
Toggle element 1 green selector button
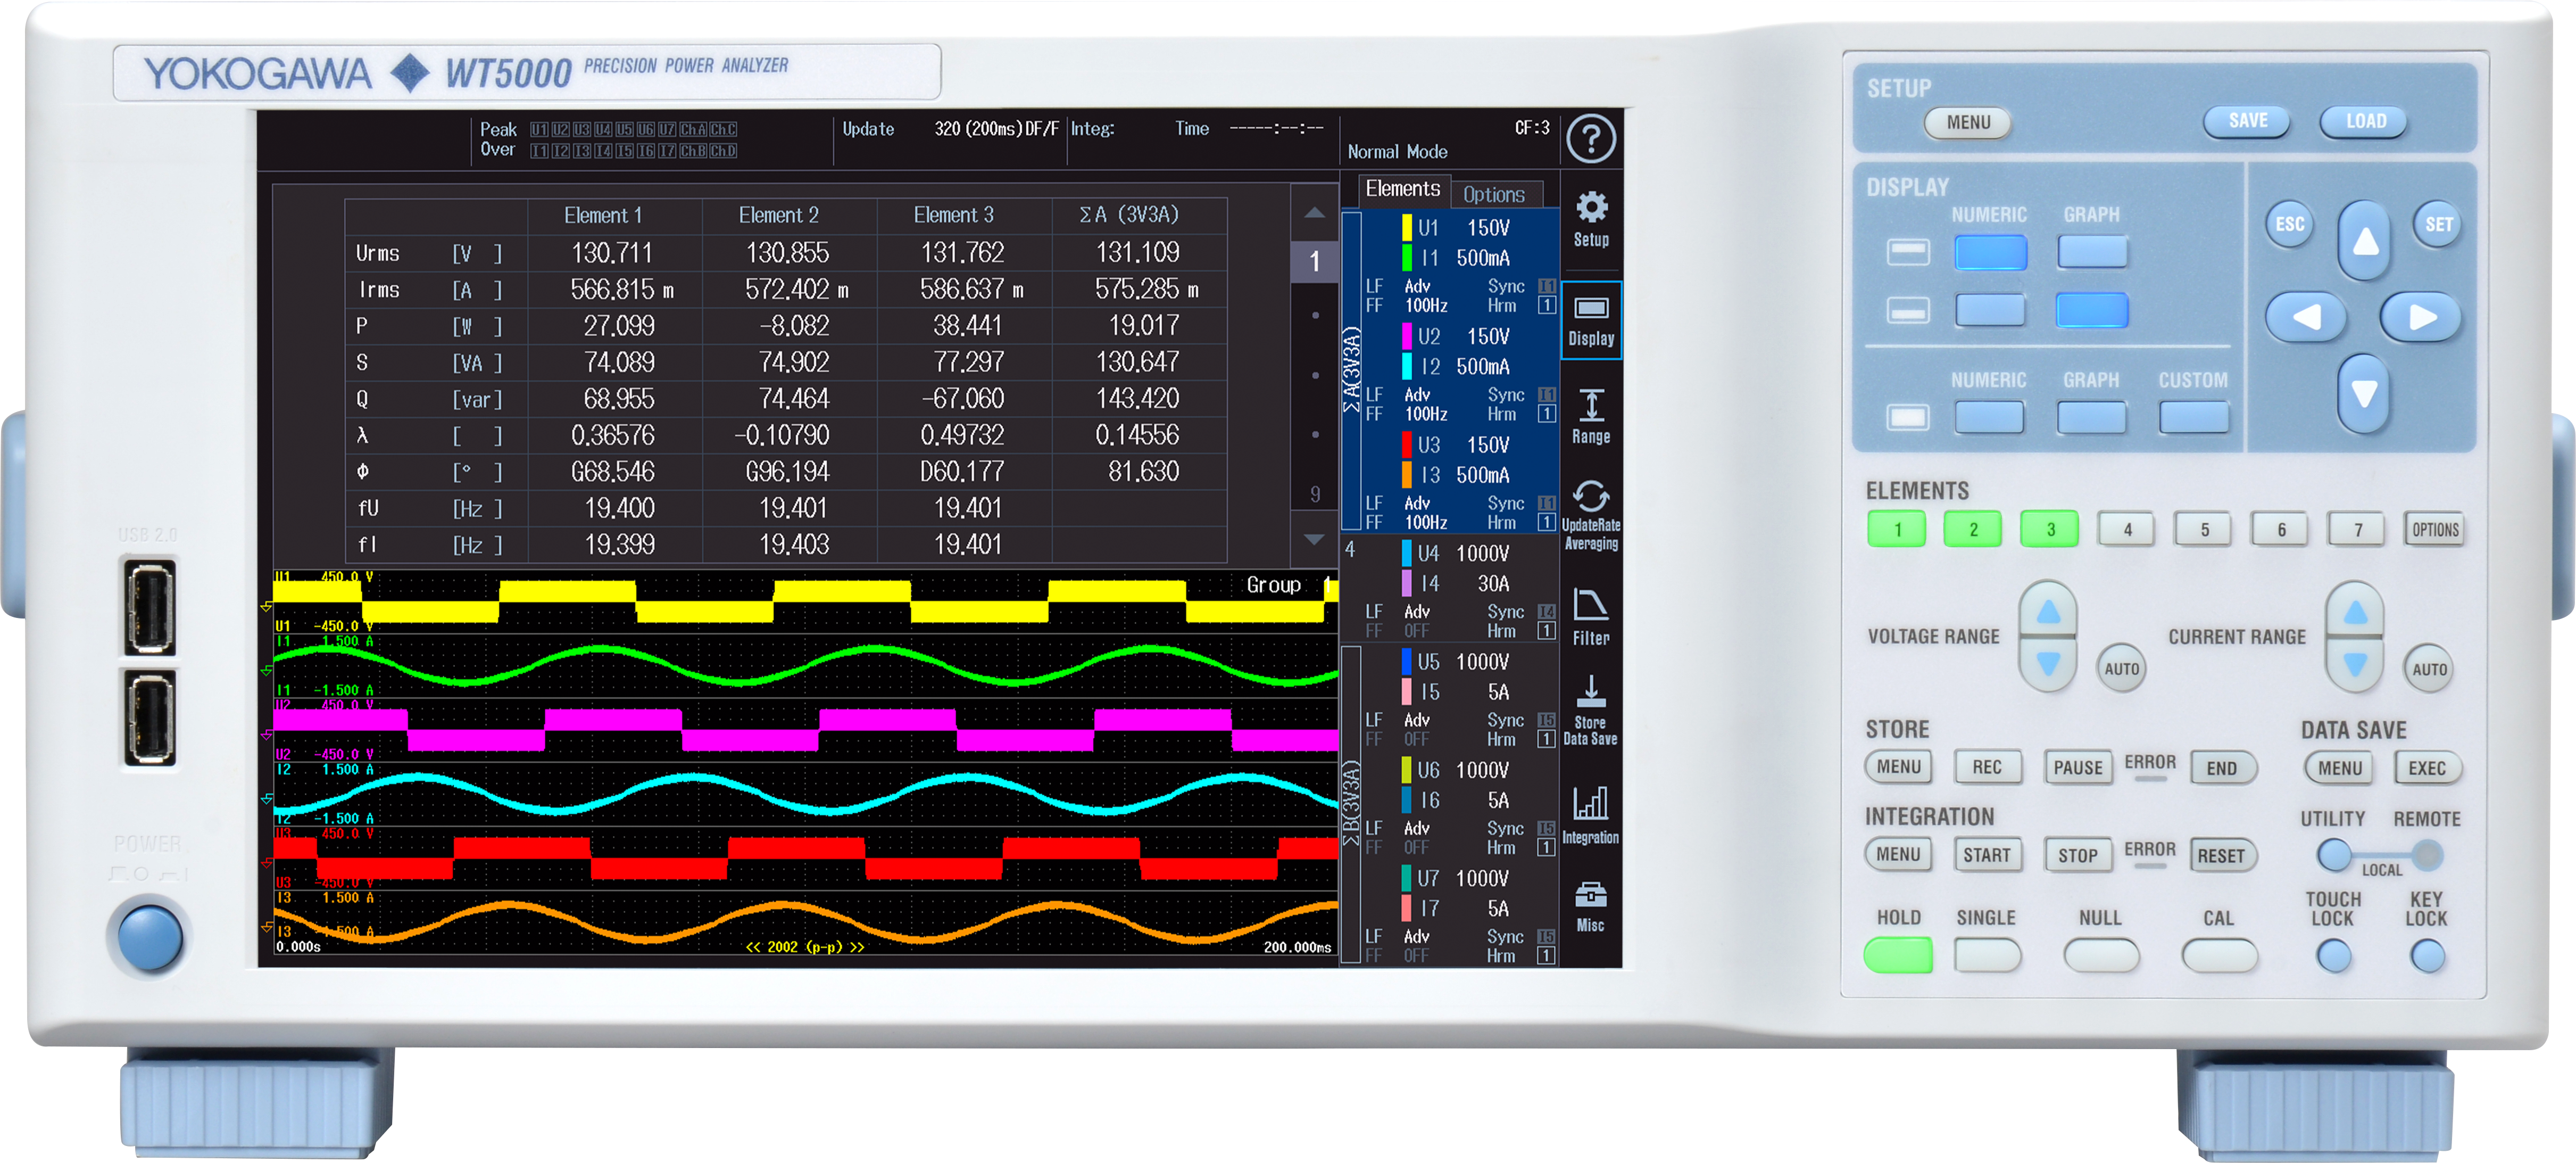pyautogui.click(x=1896, y=529)
